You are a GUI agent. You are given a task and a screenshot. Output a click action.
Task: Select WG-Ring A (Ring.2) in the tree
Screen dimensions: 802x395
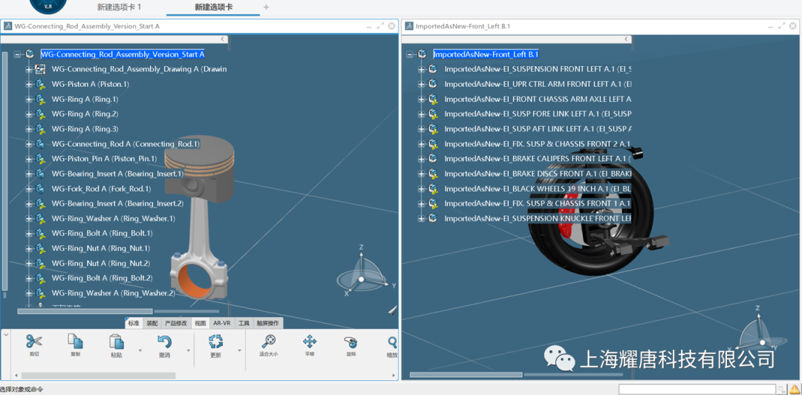click(x=85, y=114)
